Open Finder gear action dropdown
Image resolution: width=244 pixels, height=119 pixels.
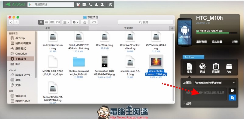(x=75, y=22)
